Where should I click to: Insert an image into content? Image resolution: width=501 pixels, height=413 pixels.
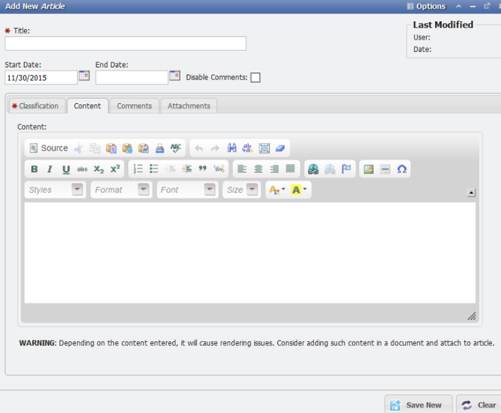pyautogui.click(x=368, y=169)
